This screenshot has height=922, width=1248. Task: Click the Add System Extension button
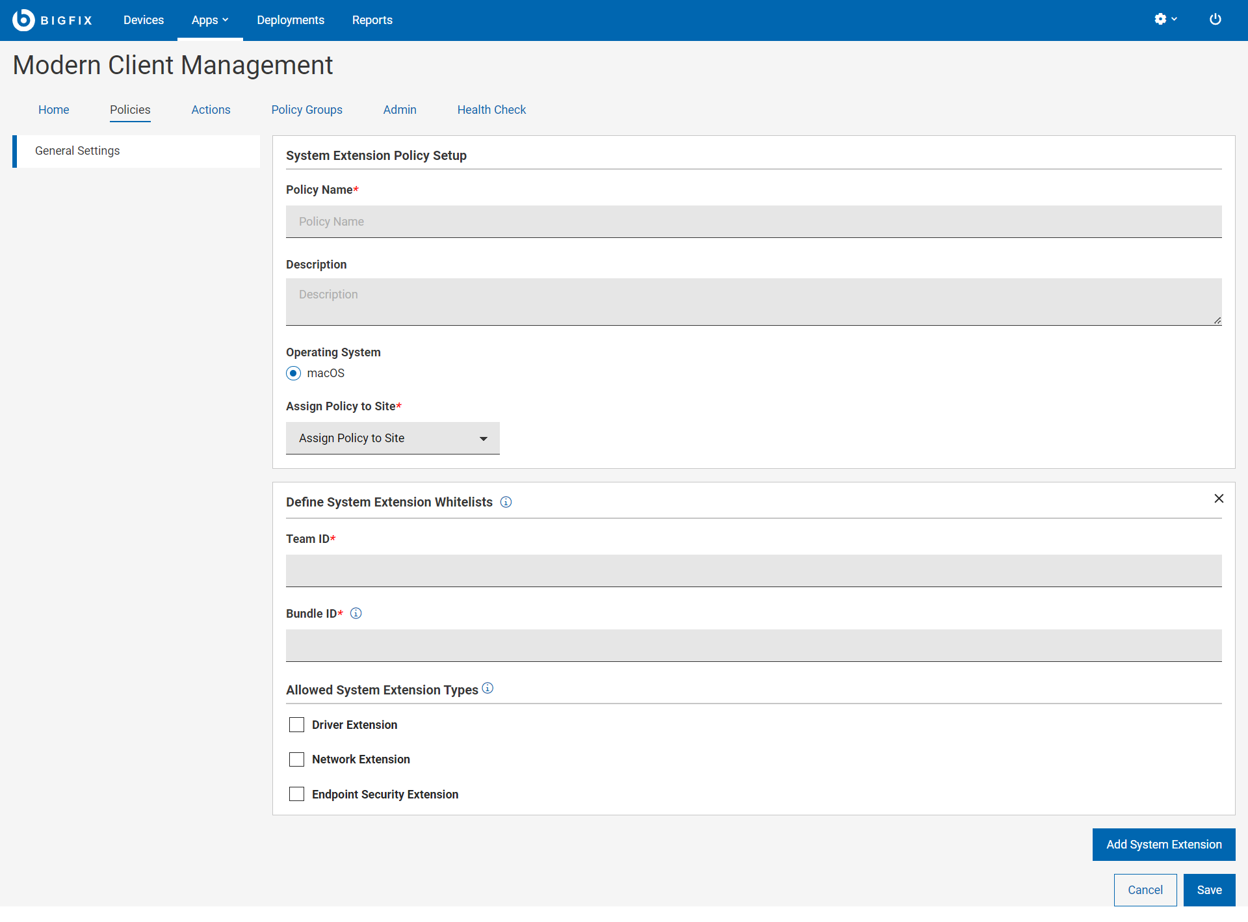pyautogui.click(x=1163, y=845)
